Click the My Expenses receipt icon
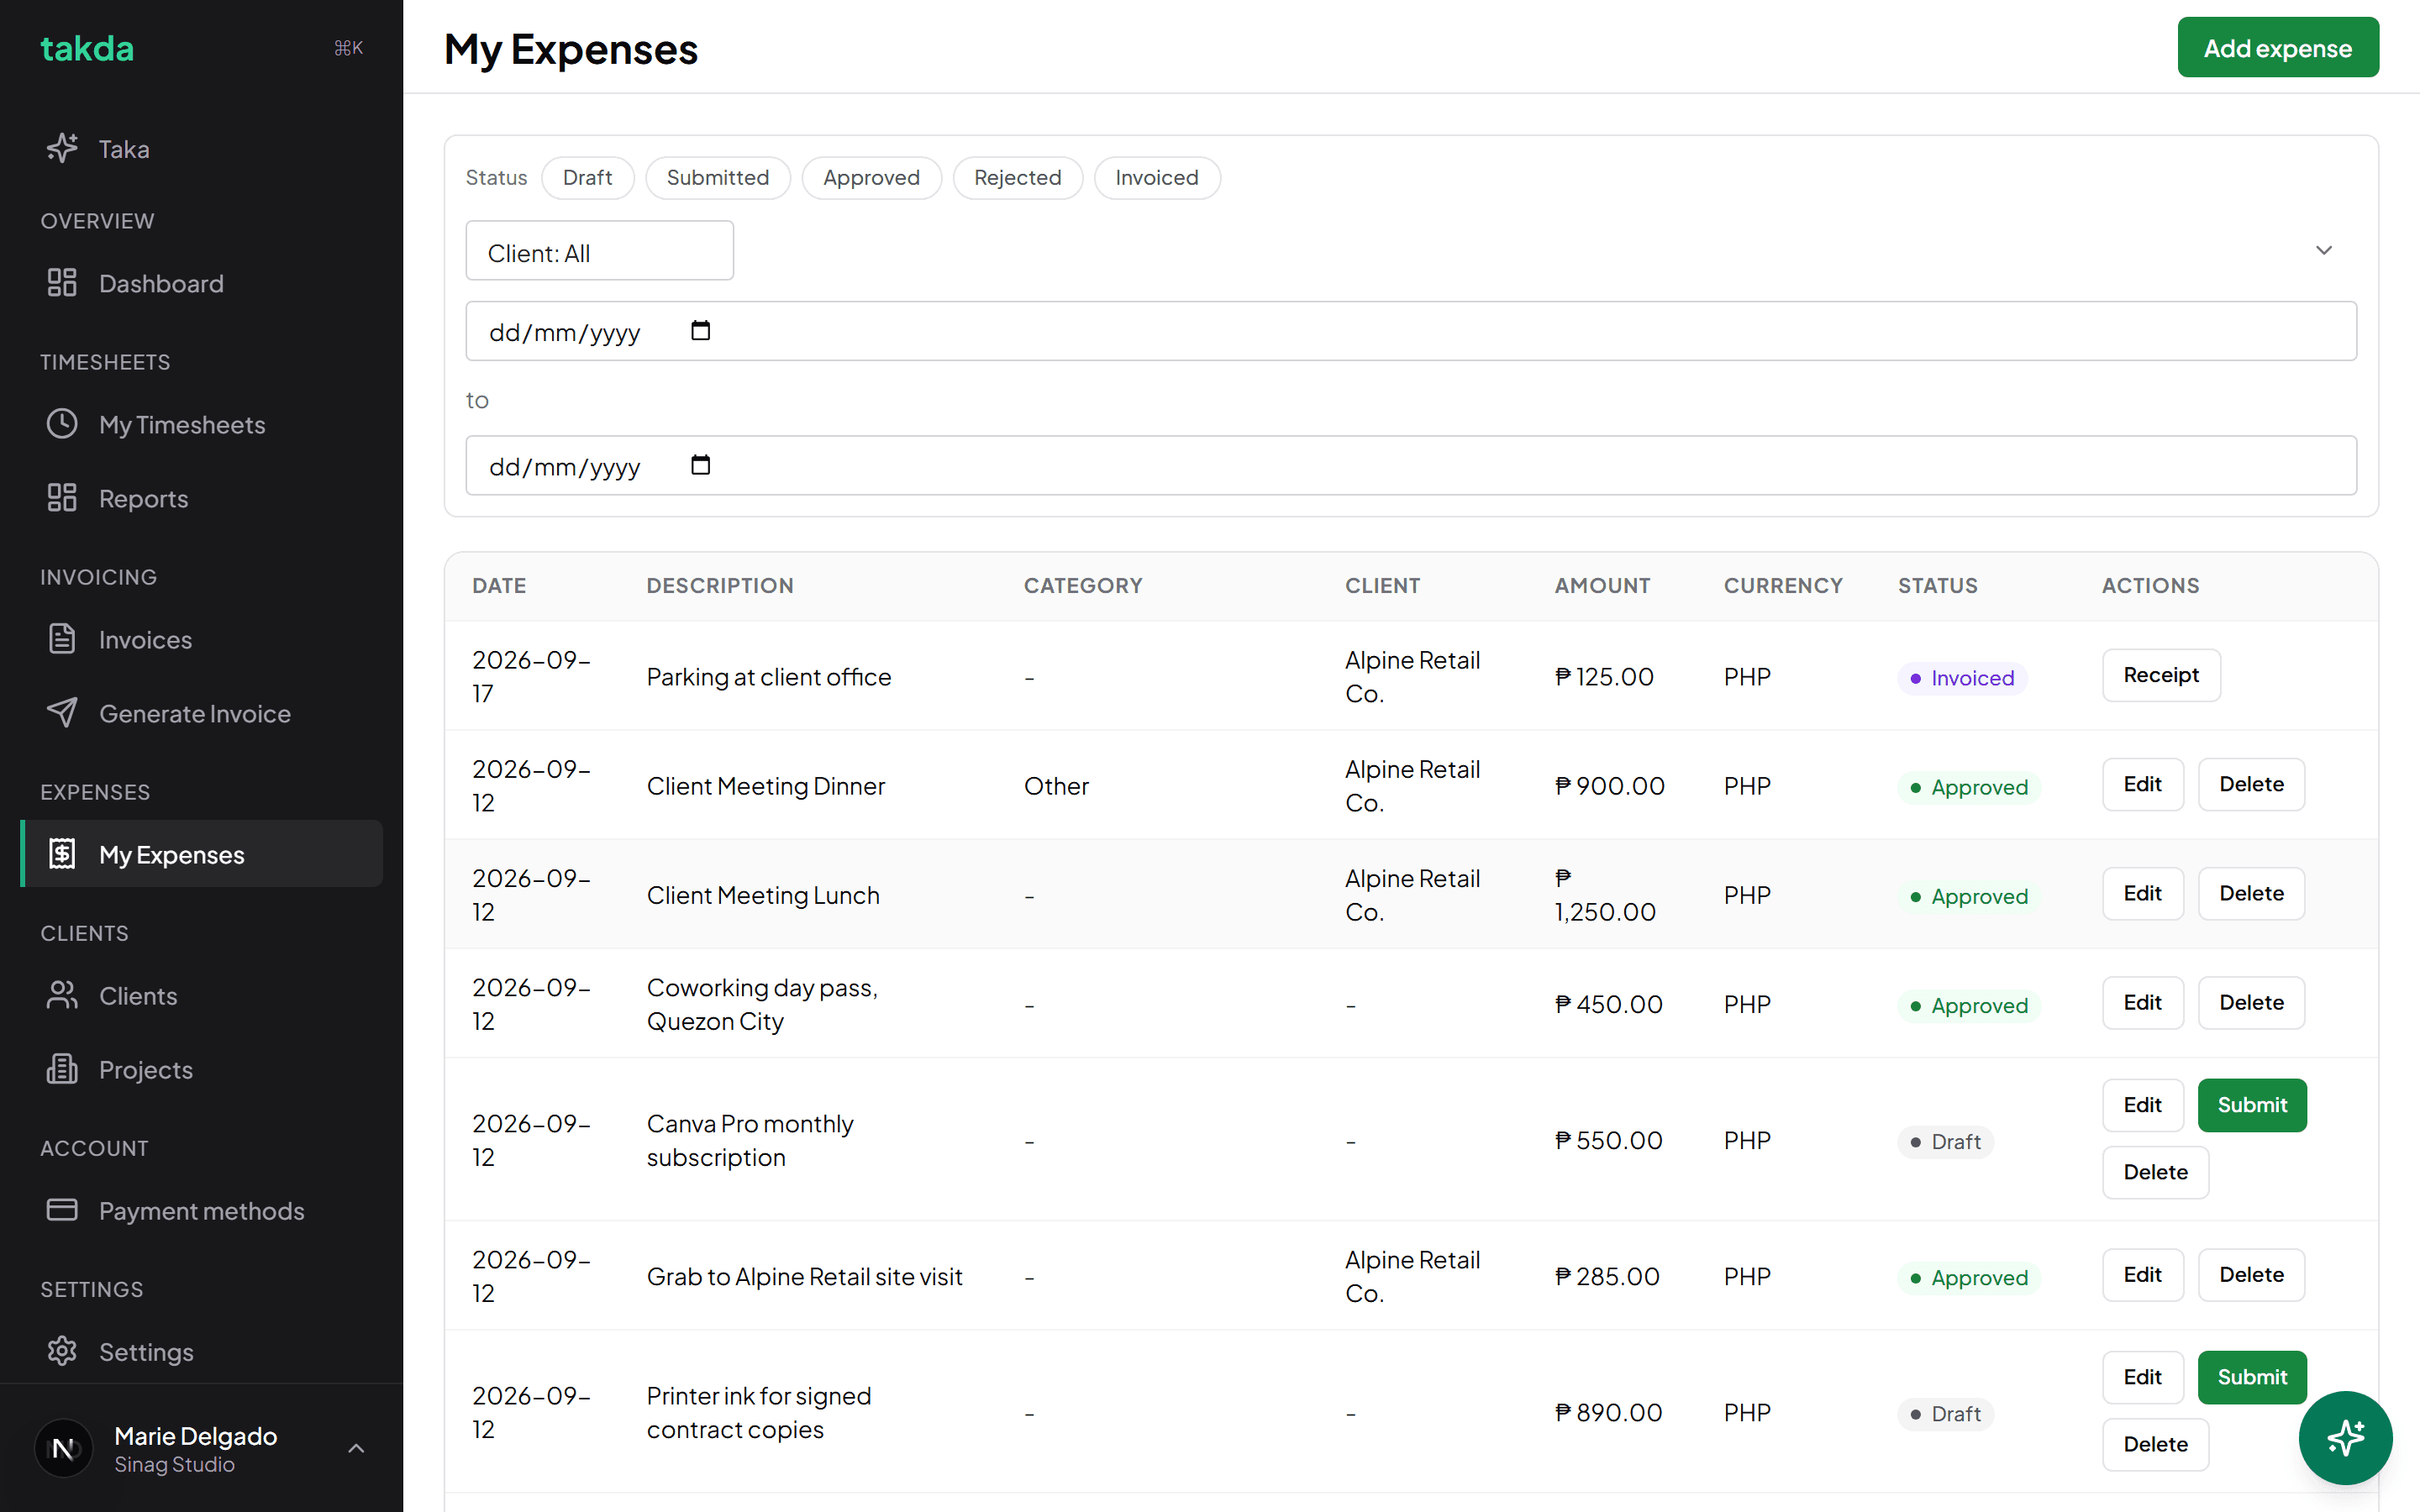This screenshot has height=1512, width=2420. coord(62,854)
